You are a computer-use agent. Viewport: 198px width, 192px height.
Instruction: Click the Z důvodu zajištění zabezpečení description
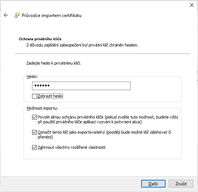(x=82, y=45)
